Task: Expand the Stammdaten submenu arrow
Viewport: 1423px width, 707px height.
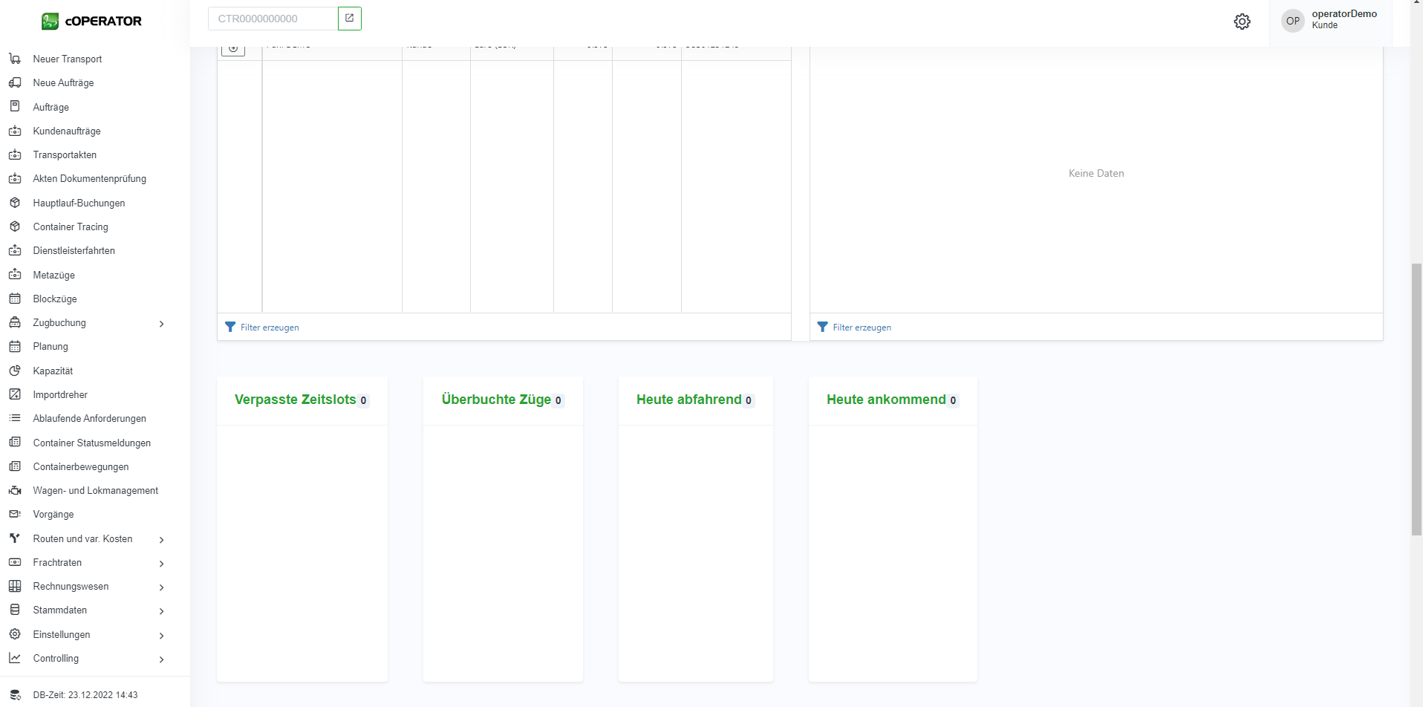Action: pyautogui.click(x=161, y=611)
